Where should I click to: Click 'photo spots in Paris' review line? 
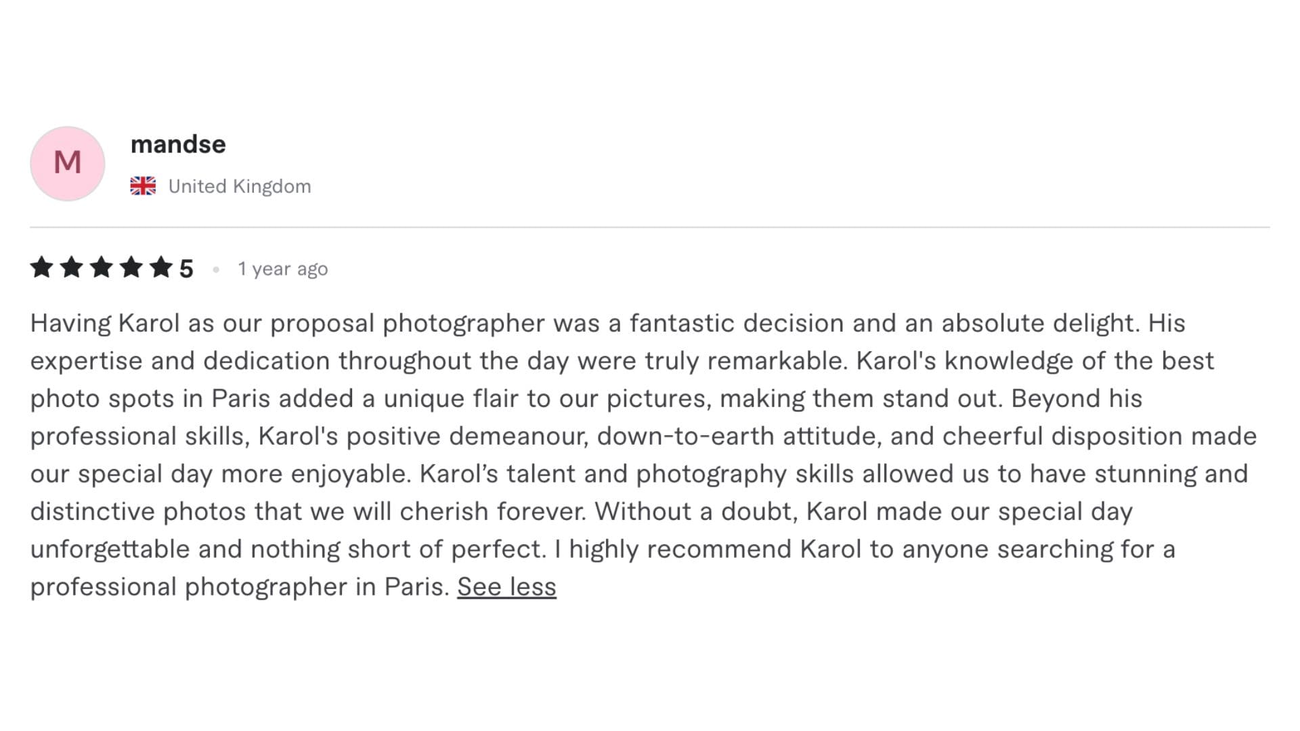586,399
